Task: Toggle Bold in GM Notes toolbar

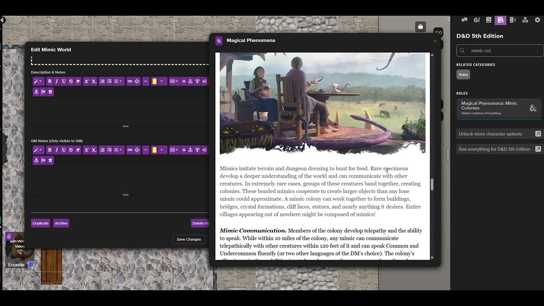Action: tap(49, 150)
